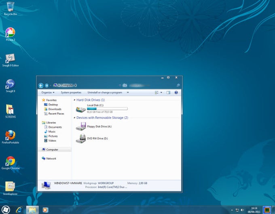Open Pictures library
This screenshot has width=275, height=214.
point(53,136)
